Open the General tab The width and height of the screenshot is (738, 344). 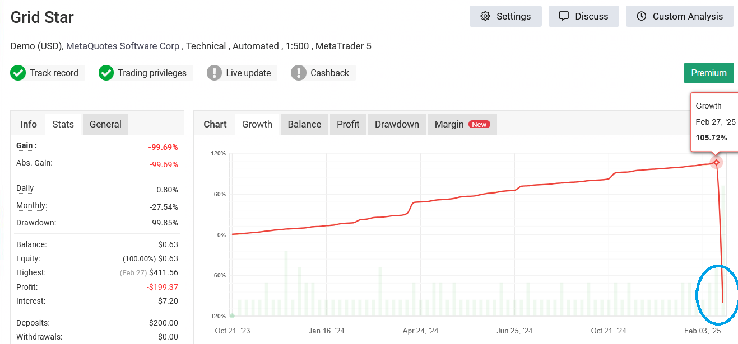pos(105,124)
